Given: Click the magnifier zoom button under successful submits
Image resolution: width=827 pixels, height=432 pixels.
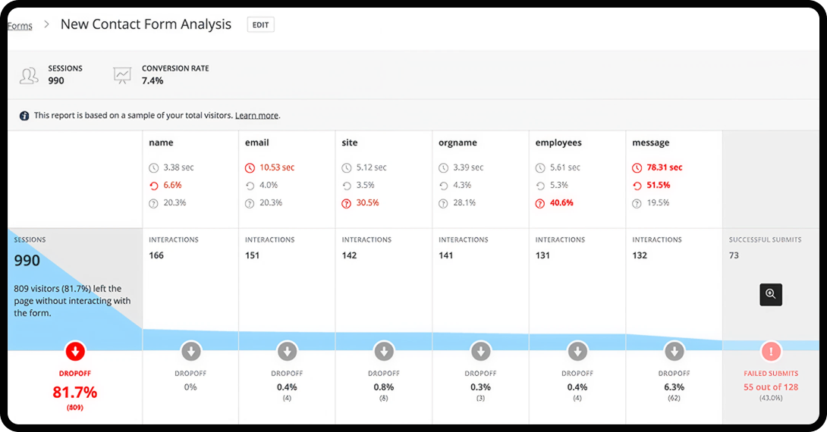Looking at the screenshot, I should pyautogui.click(x=771, y=295).
